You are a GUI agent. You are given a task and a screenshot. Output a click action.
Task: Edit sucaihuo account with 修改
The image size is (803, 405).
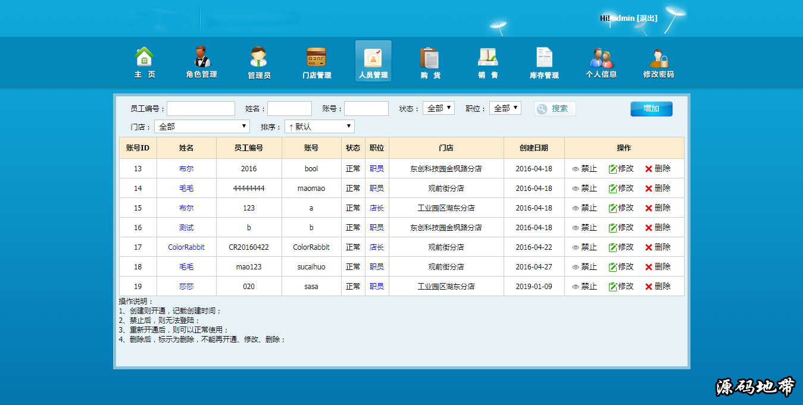point(621,266)
